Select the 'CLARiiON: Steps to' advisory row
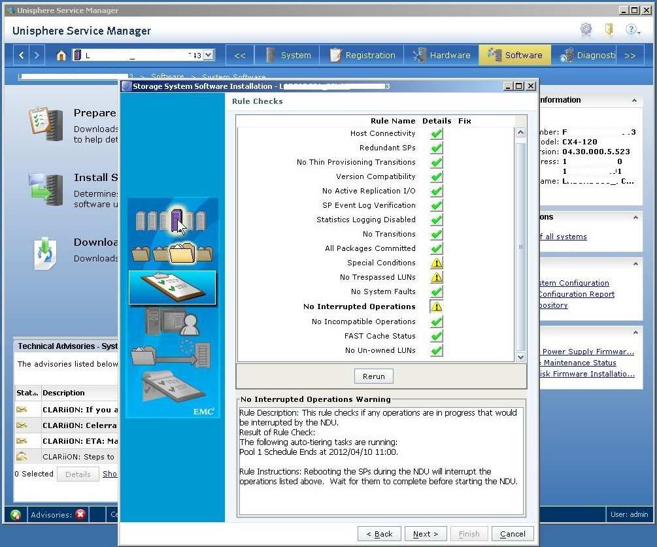657x547 pixels. click(67, 457)
